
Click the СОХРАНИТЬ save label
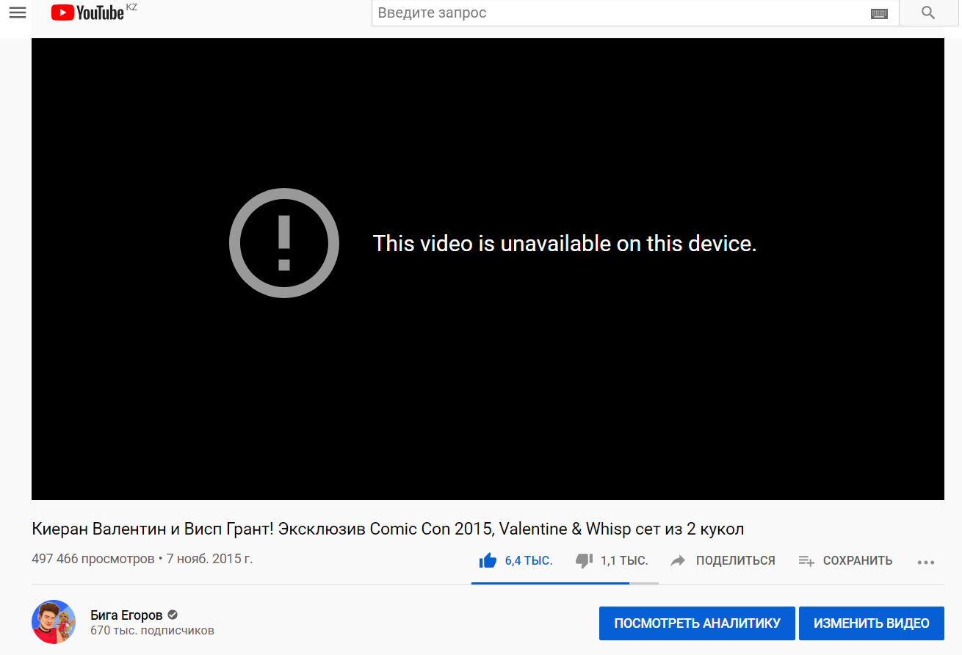[858, 561]
